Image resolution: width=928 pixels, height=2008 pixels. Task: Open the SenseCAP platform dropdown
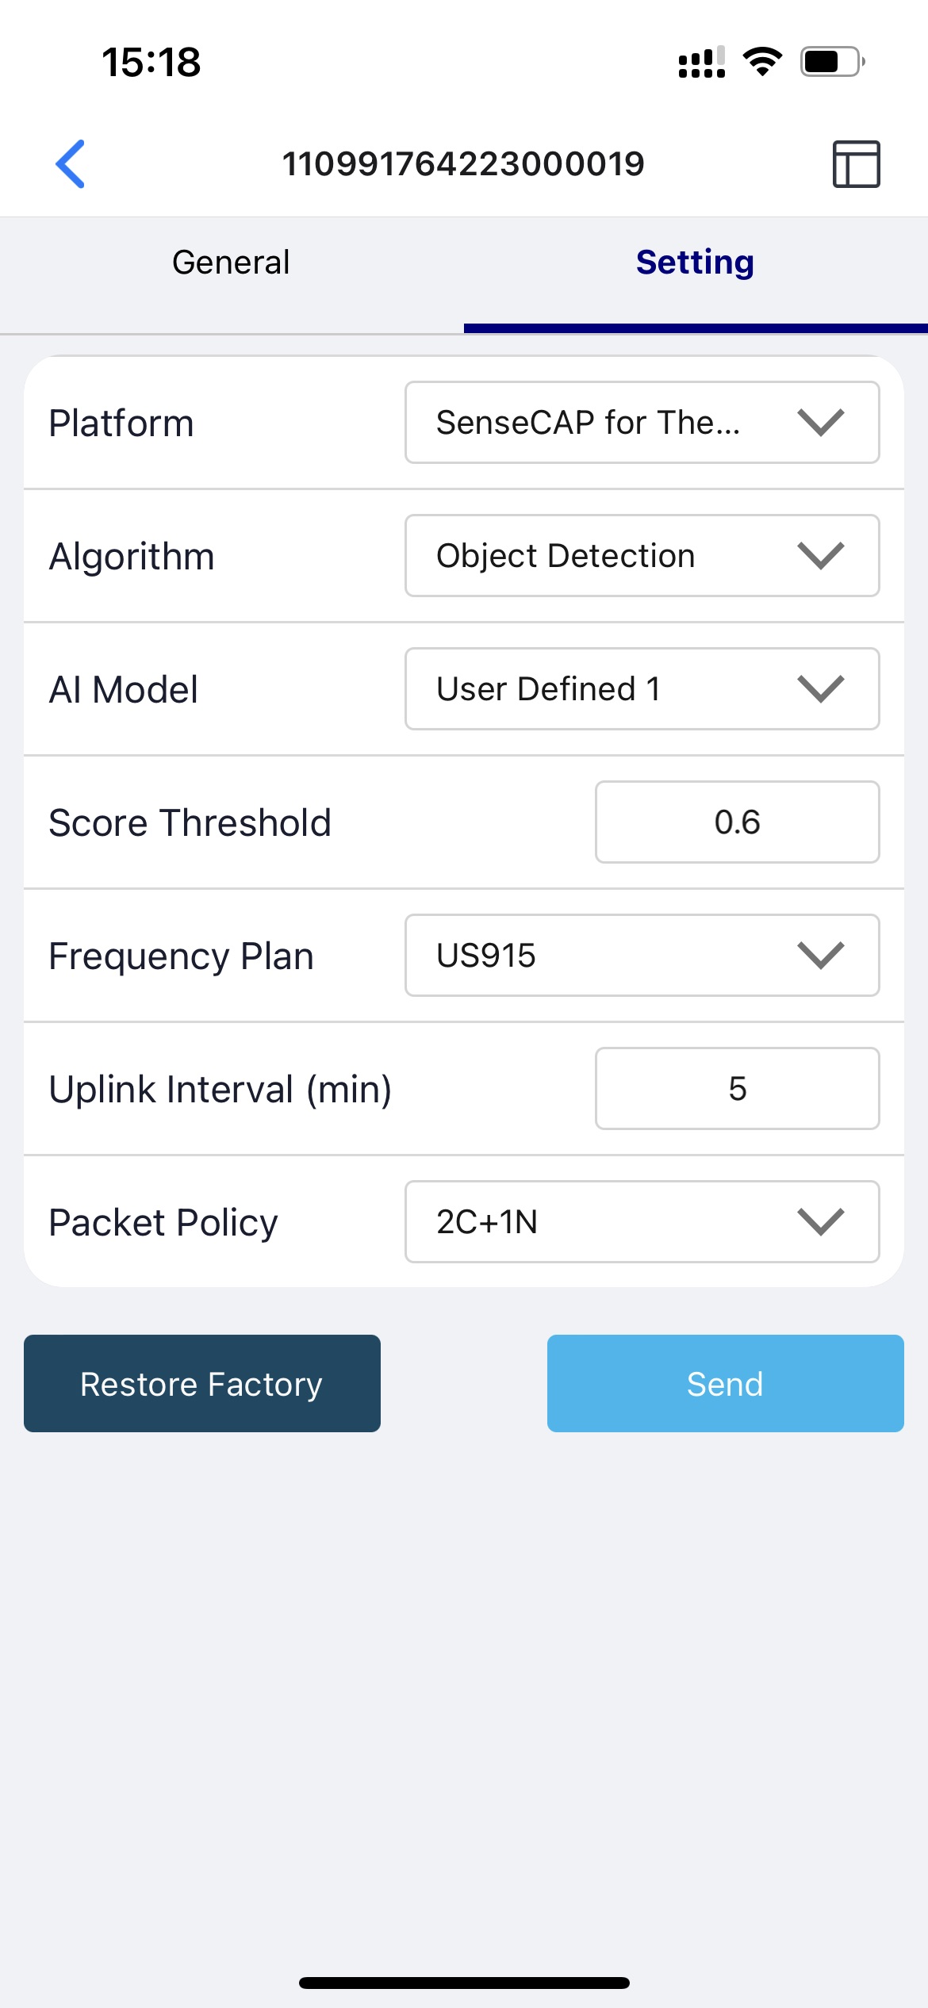click(642, 423)
